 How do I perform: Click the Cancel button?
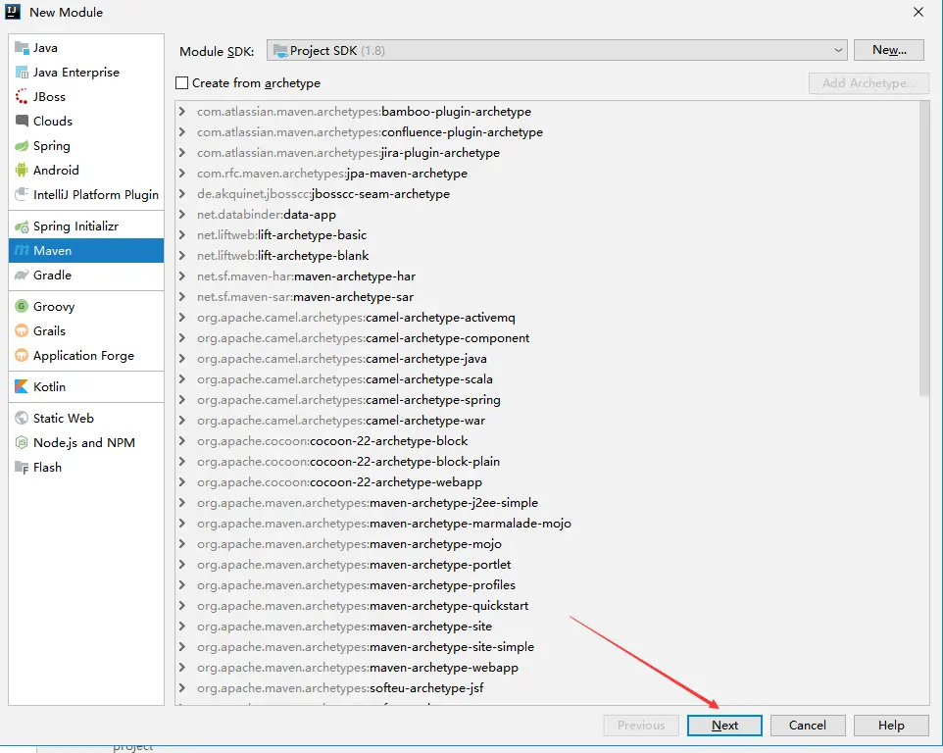click(x=808, y=726)
